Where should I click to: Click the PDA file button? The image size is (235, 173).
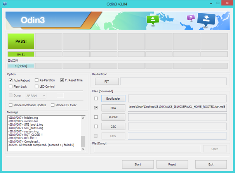point(113,108)
